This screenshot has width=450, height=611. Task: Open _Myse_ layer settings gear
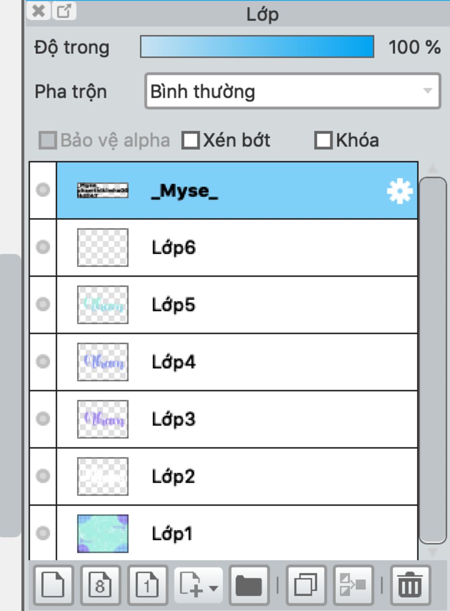[x=399, y=191]
